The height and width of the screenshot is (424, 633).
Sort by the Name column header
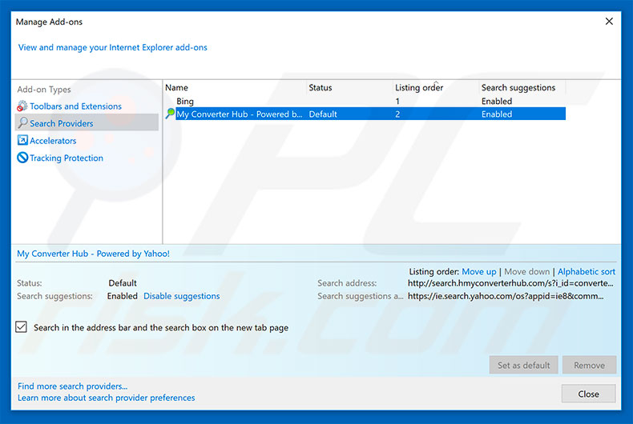[x=176, y=87]
